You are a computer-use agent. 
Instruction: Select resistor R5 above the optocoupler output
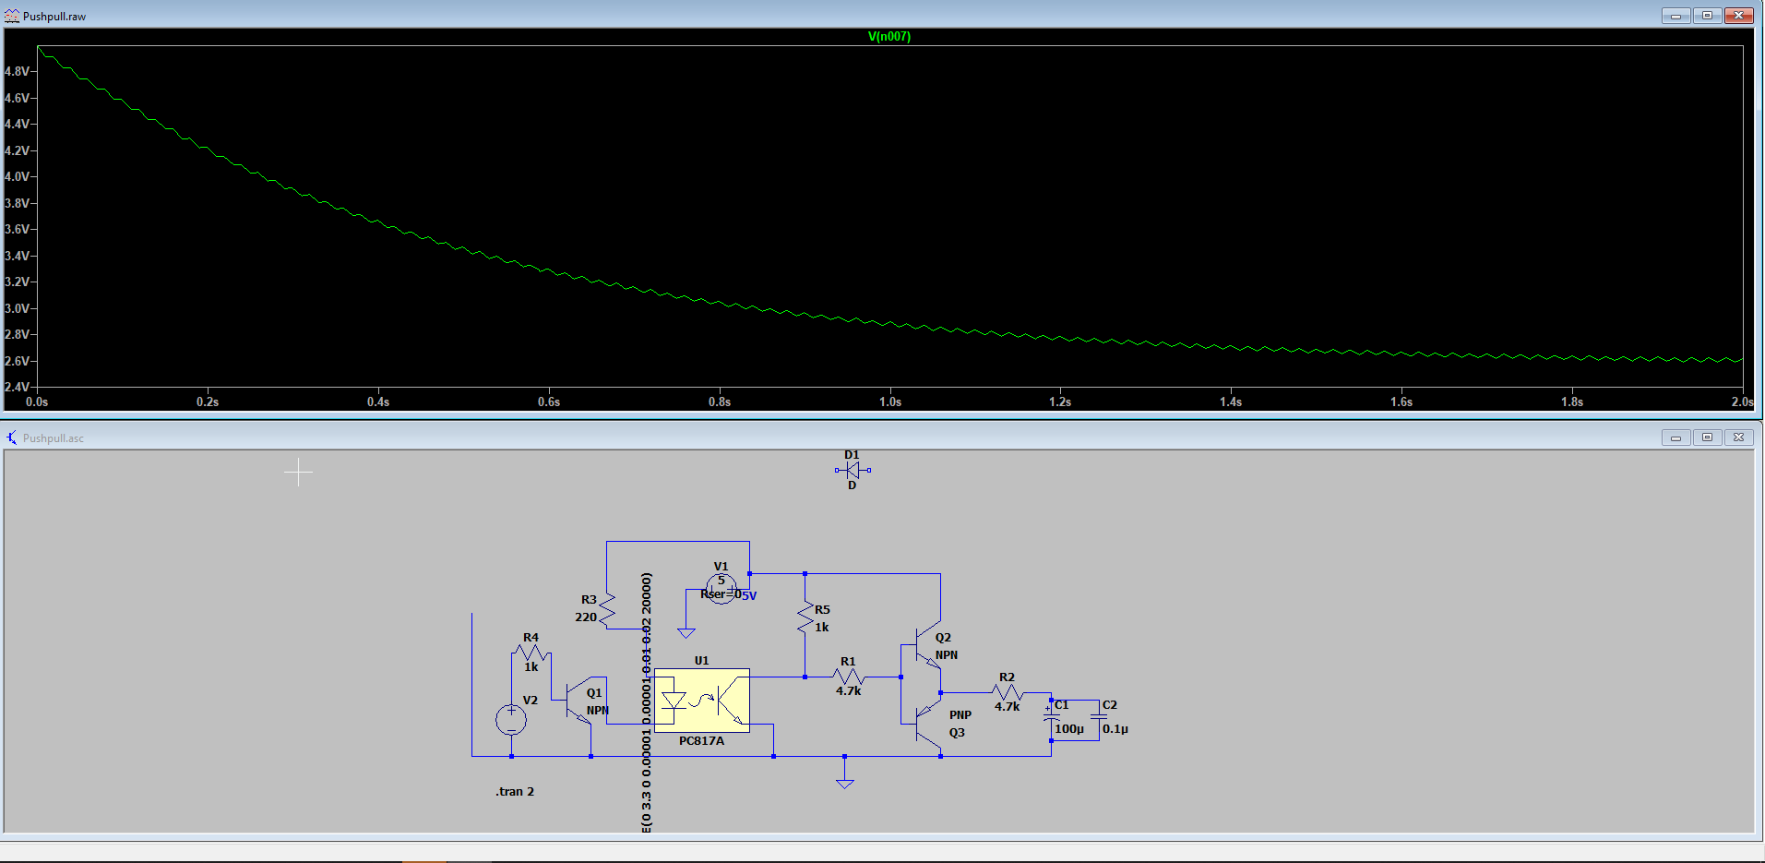tap(805, 617)
